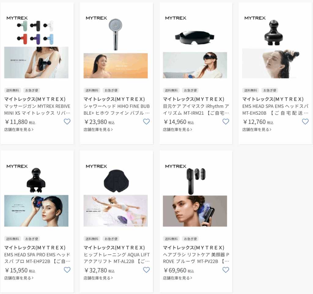The width and height of the screenshot is (313, 294).
Task: Toggle heart on EMS HEAD SPA PRO item
Action: tap(67, 270)
